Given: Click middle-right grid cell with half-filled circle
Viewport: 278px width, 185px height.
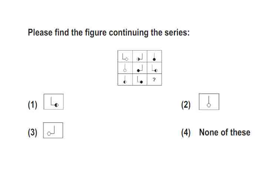Looking at the screenshot, I should (x=154, y=68).
